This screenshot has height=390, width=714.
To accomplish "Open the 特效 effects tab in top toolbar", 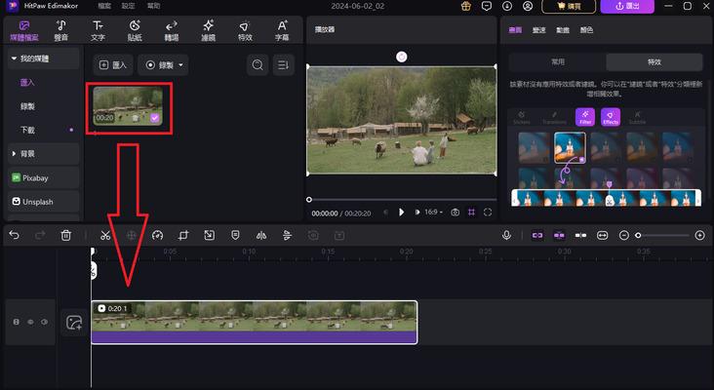I will coord(245,30).
